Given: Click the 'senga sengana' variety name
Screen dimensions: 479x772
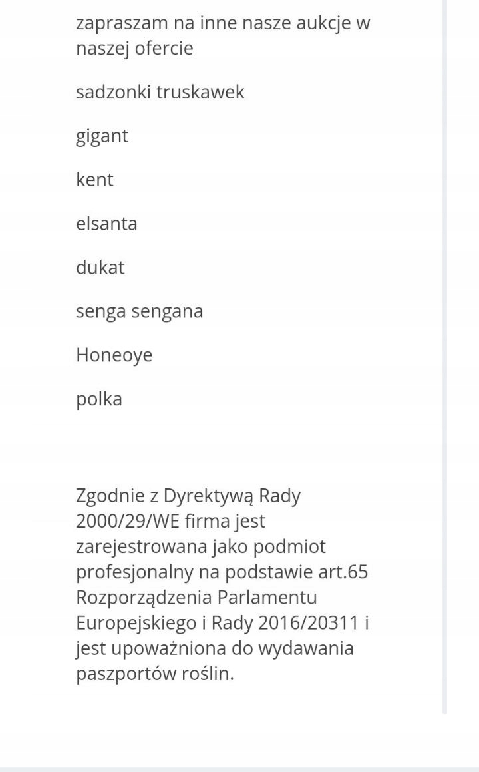Looking at the screenshot, I should pyautogui.click(x=139, y=311).
